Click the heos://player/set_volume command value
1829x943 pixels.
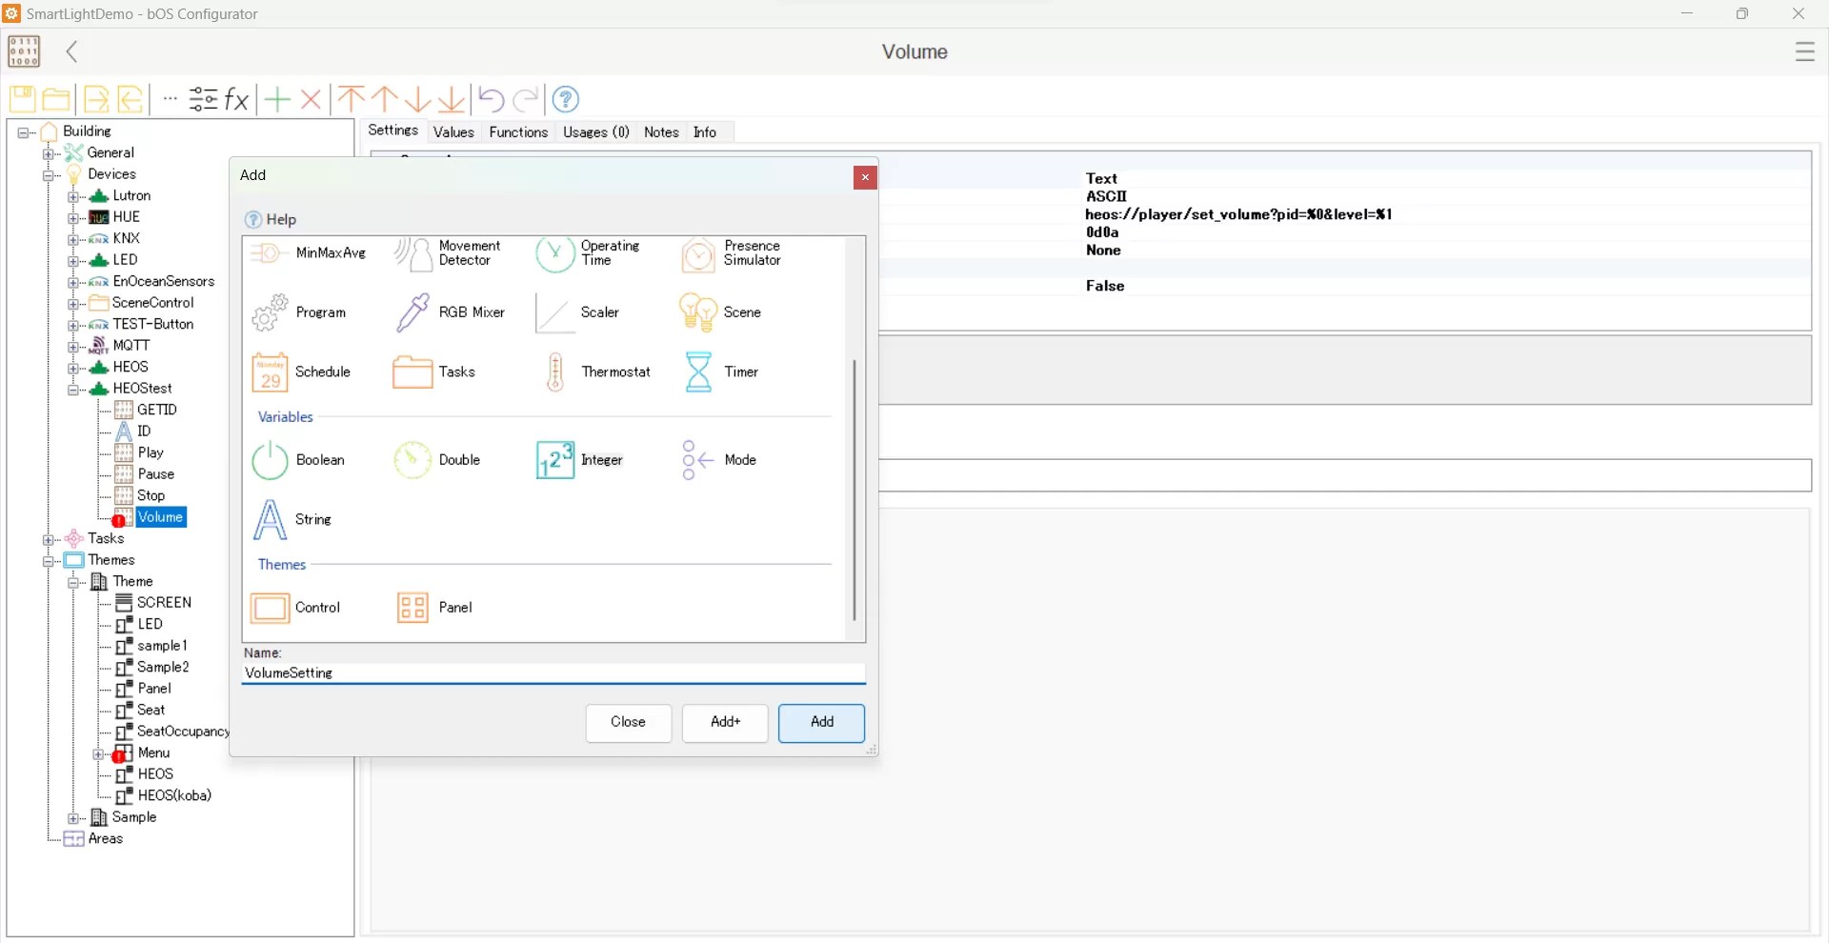tap(1238, 215)
